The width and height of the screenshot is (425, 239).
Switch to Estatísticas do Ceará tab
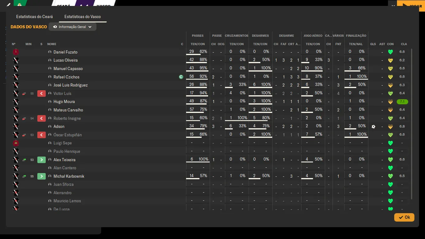[x=35, y=16]
